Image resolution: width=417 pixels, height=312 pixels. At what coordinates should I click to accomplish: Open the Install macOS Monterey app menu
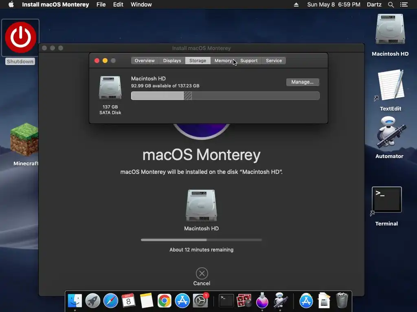click(x=55, y=4)
